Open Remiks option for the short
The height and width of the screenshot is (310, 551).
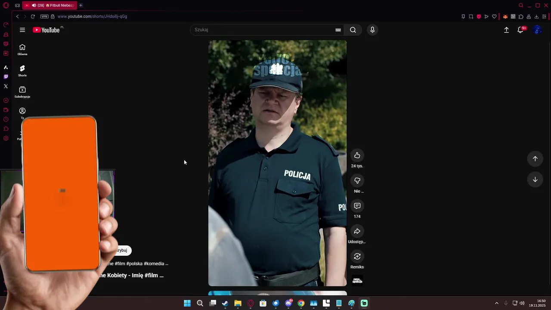point(357,256)
